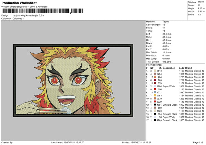
Task: Click the Wilcom EmbroideryStudio Level 3 Advanced line
Action: (24, 7)
